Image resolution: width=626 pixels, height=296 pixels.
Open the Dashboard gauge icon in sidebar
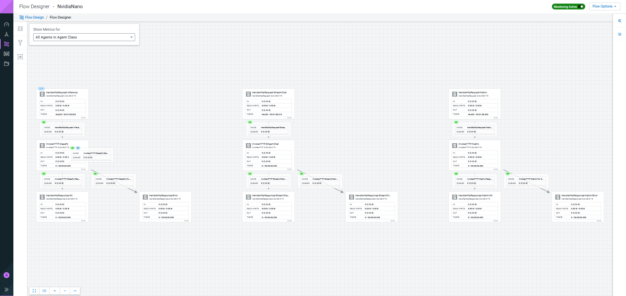click(x=7, y=24)
